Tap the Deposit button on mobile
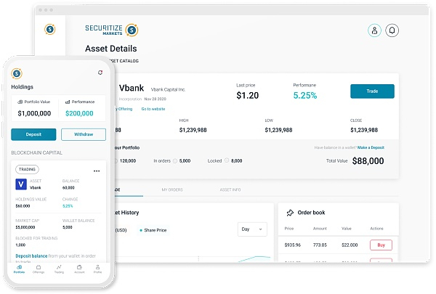Screen dimensions: 436x294 tap(33, 134)
